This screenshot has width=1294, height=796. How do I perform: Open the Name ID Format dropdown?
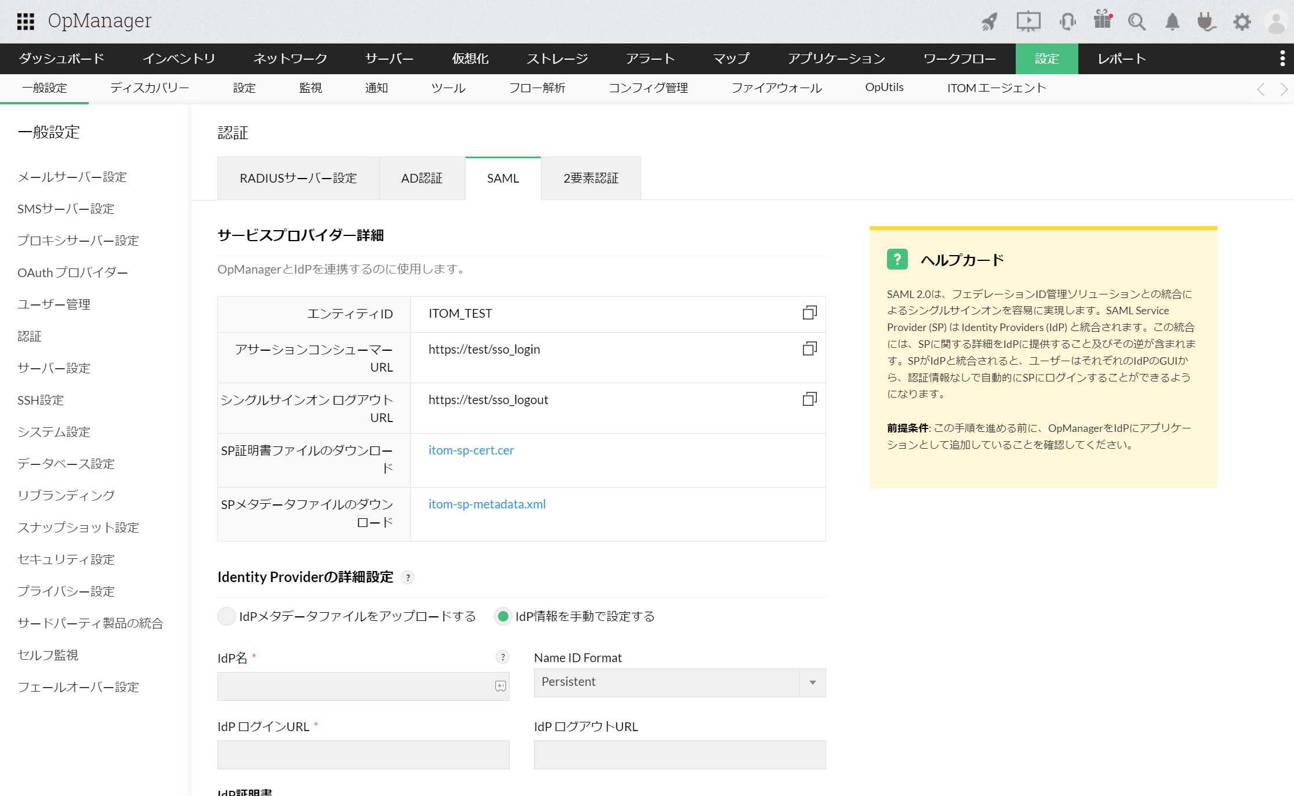(x=679, y=682)
